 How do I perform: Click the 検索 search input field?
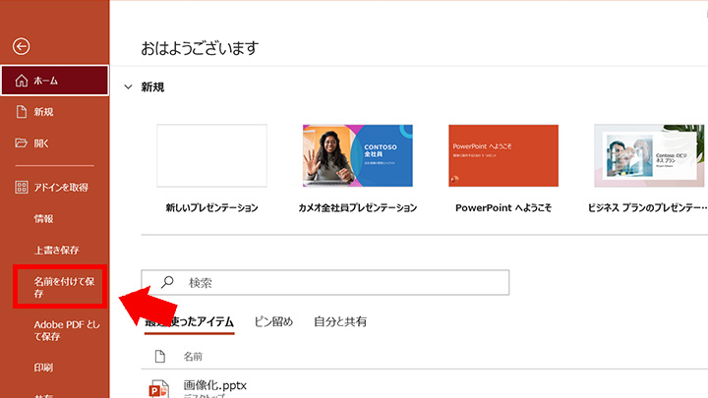[x=325, y=282]
